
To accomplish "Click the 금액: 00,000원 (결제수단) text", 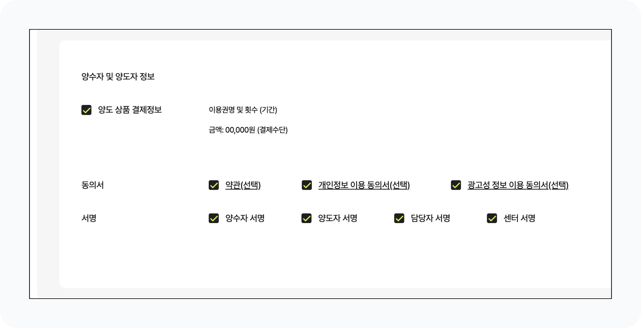I will point(248,130).
